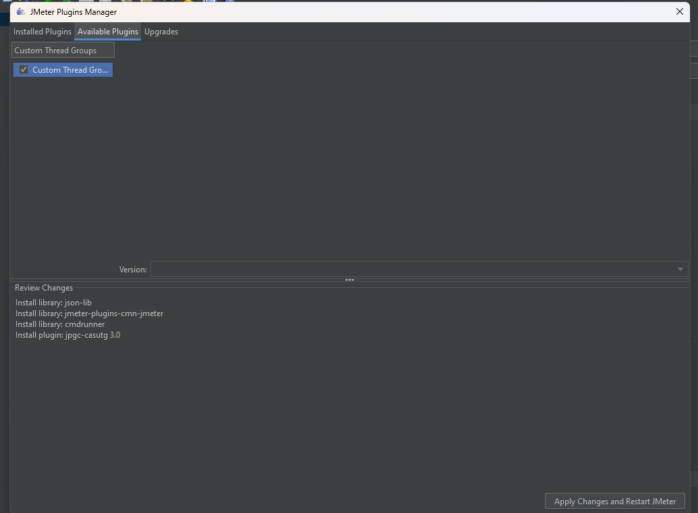Click the Version: label
Image resolution: width=698 pixels, height=513 pixels.
pyautogui.click(x=133, y=270)
